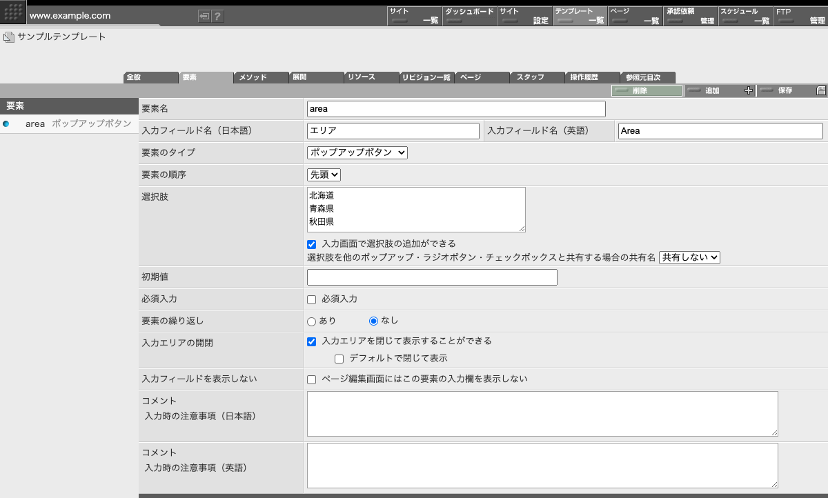The height and width of the screenshot is (498, 828).
Task: Click the Japanese コメント textarea
Action: point(542,414)
